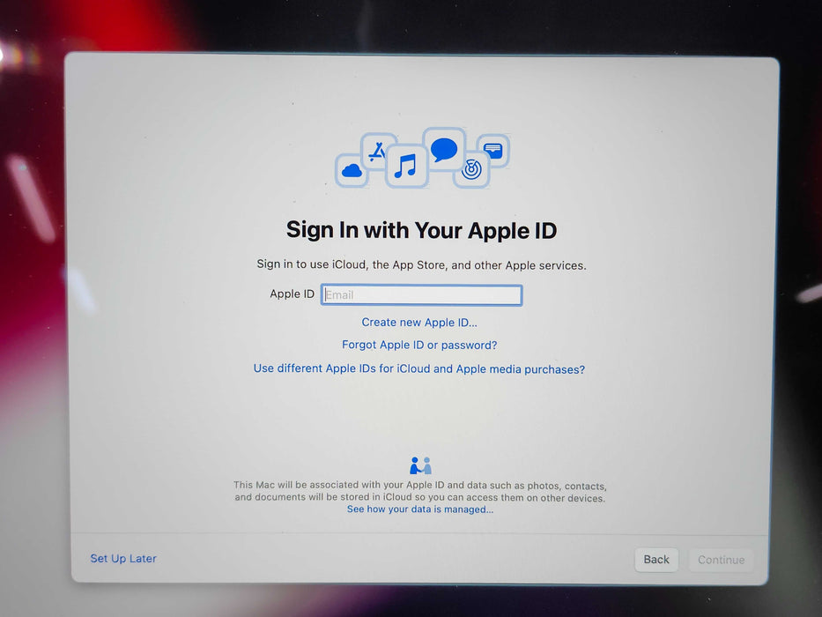The width and height of the screenshot is (822, 617).
Task: Click the Continue button
Action: tap(722, 560)
